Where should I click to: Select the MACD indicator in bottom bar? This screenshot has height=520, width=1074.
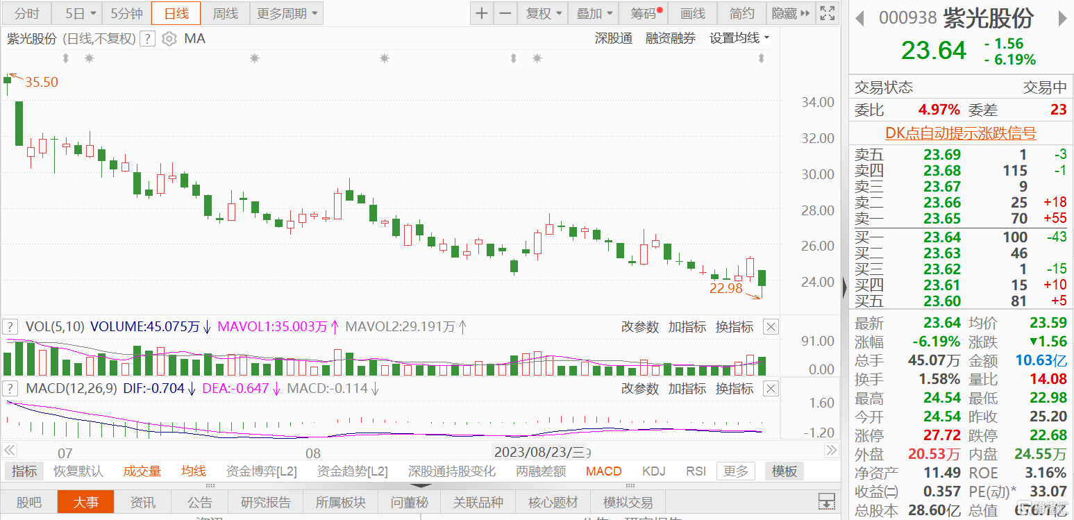(x=604, y=471)
